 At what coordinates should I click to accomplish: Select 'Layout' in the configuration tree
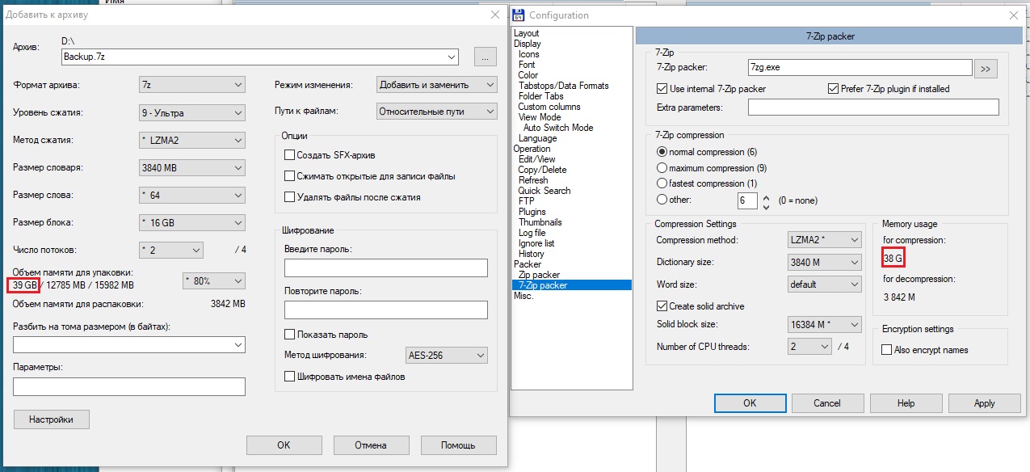(x=527, y=33)
